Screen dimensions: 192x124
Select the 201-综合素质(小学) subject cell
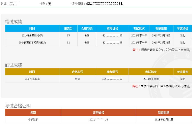pyautogui.click(x=32, y=35)
